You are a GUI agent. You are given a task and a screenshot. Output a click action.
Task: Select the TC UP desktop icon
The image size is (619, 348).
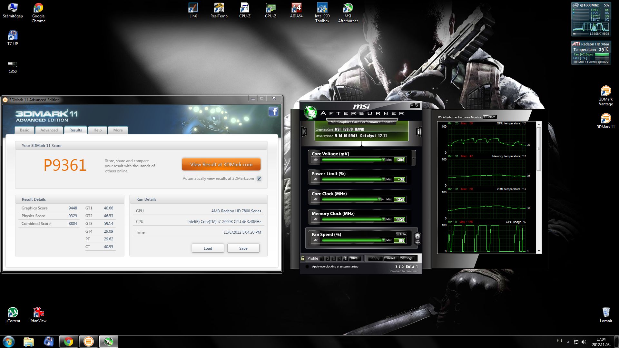pos(13,38)
